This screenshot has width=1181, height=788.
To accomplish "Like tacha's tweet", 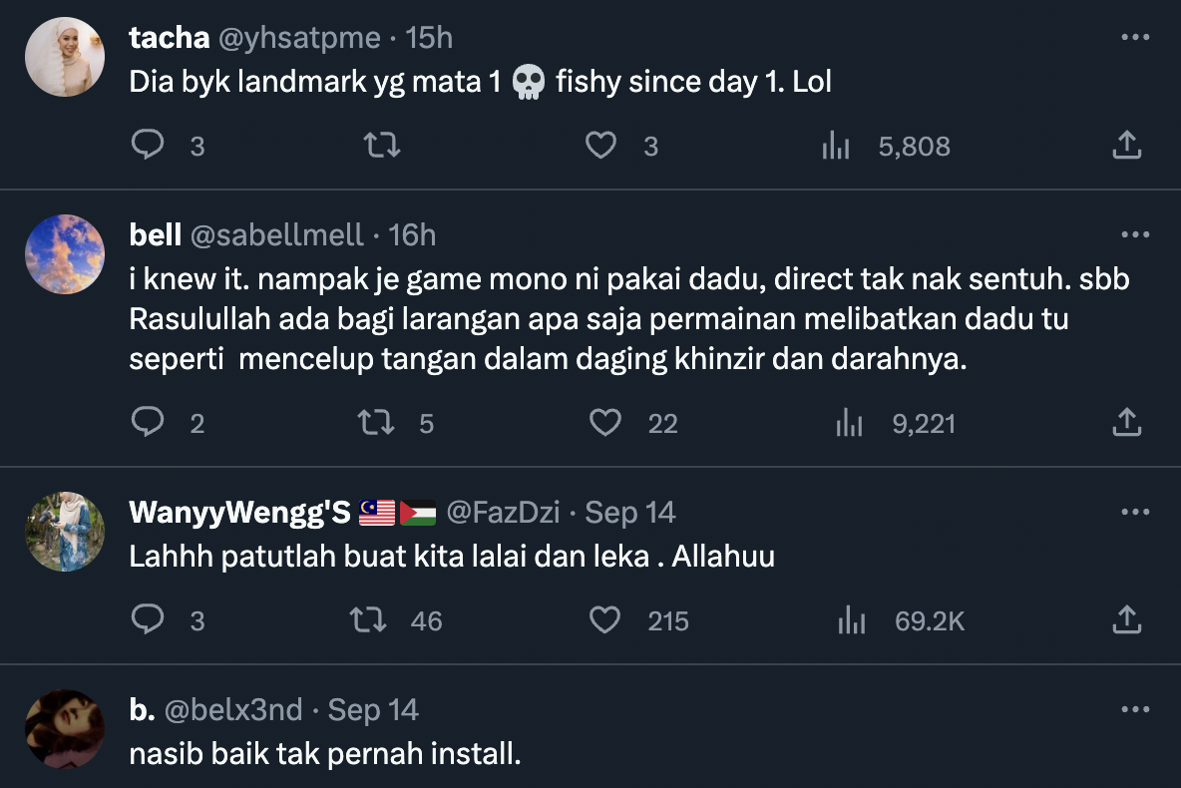I will tap(600, 147).
